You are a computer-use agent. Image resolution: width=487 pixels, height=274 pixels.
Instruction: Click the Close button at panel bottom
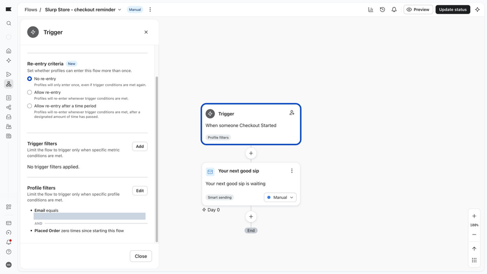(x=141, y=256)
